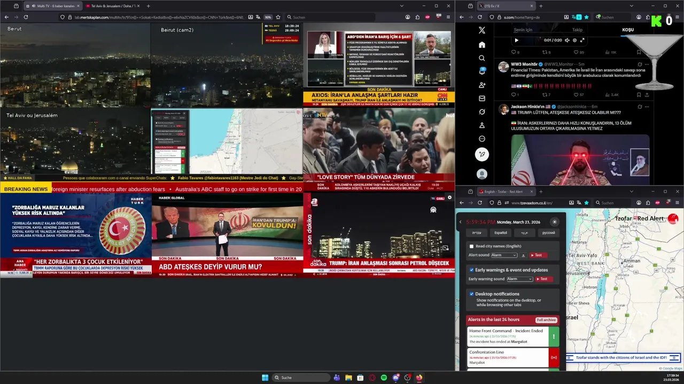Reply to the WW3 Monitör post
Image resolution: width=684 pixels, height=384 pixels.
click(x=514, y=95)
